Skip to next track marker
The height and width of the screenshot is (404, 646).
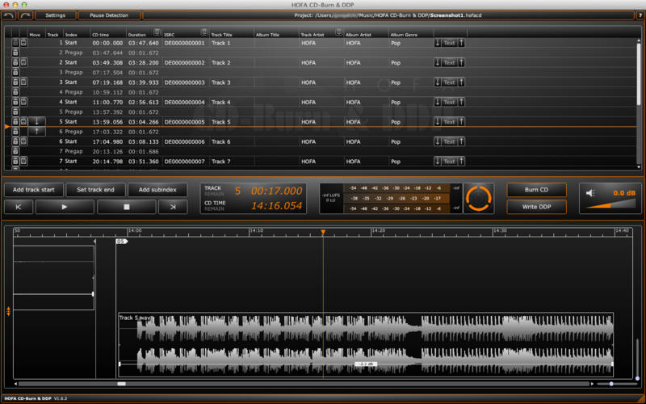point(173,207)
